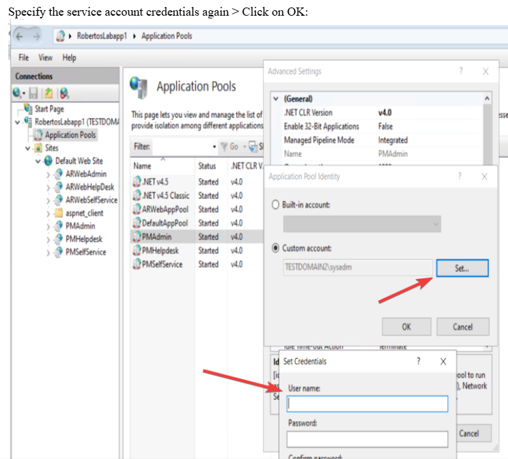Image resolution: width=508 pixels, height=459 pixels.
Task: Click OK in Application Pool Identity dialog
Action: point(406,327)
